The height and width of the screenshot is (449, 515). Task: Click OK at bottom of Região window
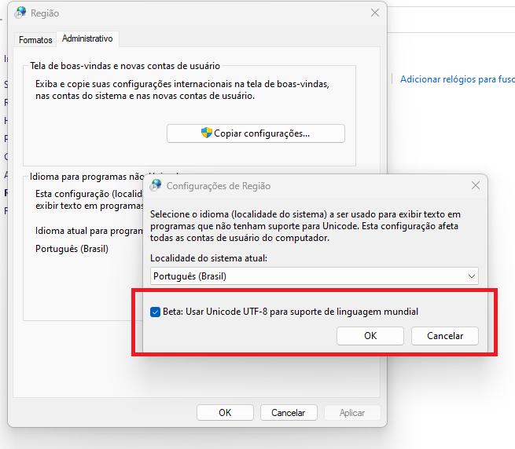(x=226, y=413)
